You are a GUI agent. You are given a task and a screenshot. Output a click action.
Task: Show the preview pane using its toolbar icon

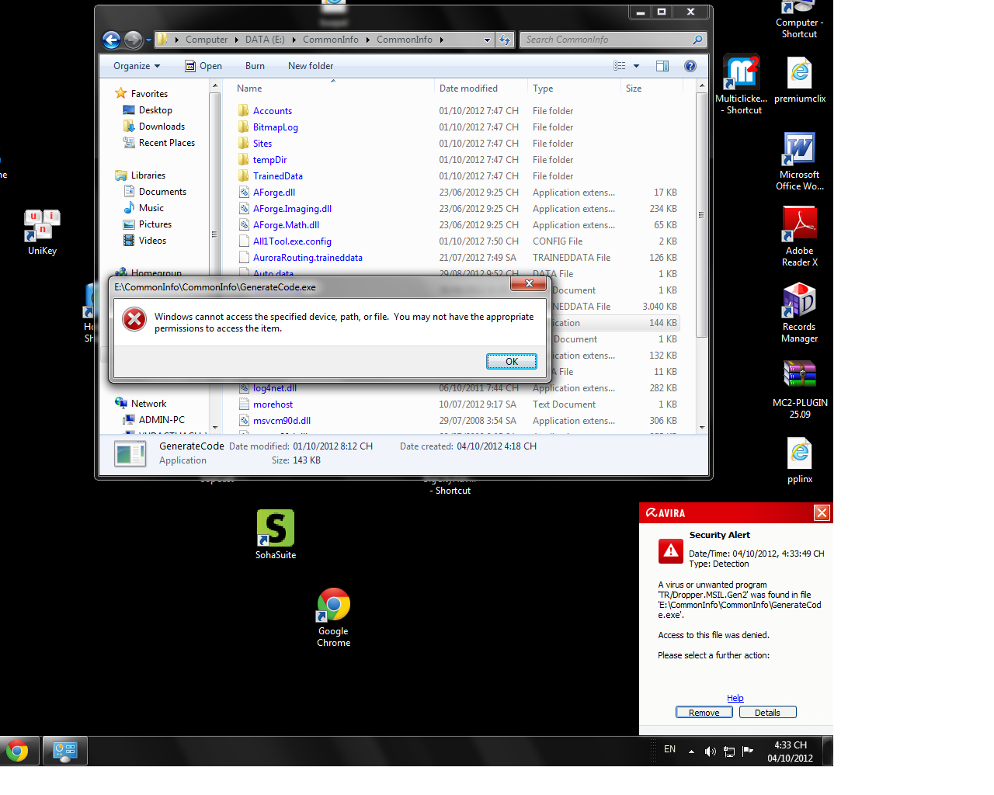[662, 66]
